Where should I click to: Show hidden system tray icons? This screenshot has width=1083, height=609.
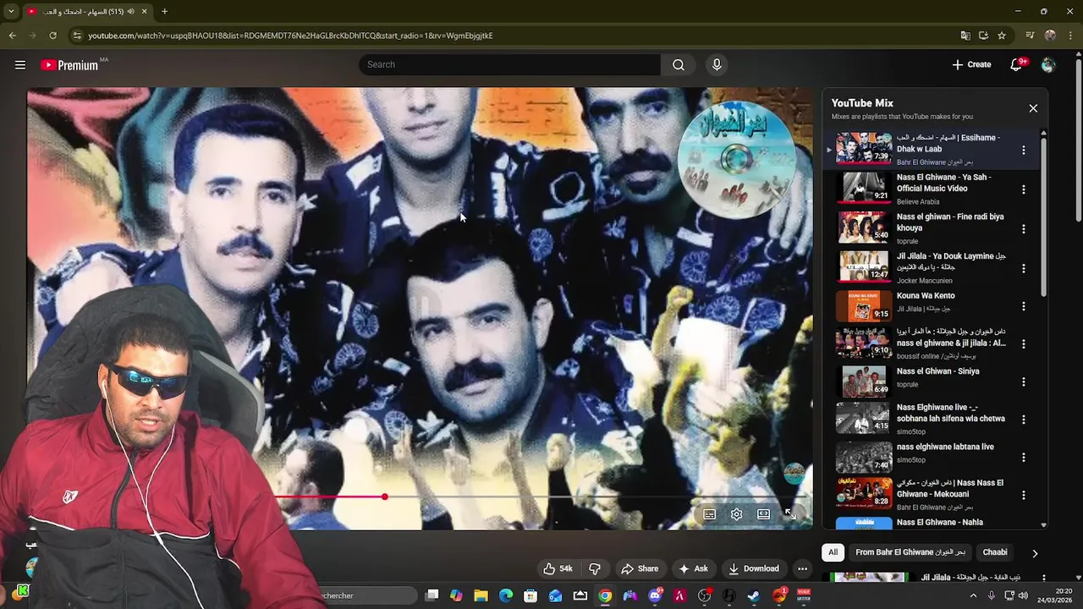(x=973, y=595)
